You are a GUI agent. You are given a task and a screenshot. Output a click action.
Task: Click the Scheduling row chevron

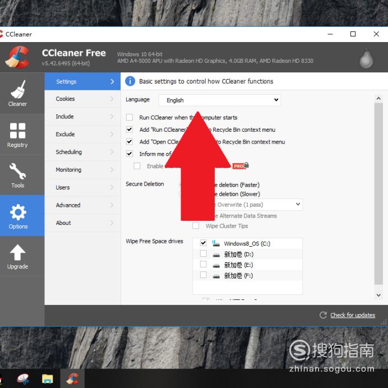(x=112, y=152)
